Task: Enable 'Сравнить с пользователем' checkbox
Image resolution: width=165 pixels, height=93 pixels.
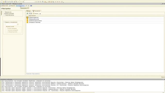Action: point(5,22)
